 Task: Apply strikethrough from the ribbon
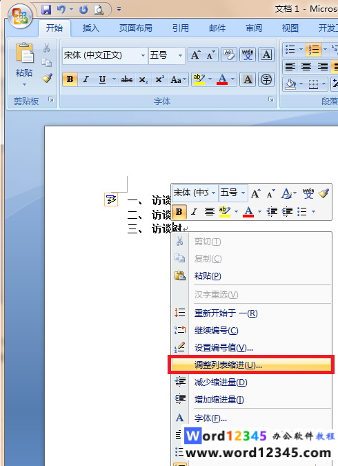point(126,79)
